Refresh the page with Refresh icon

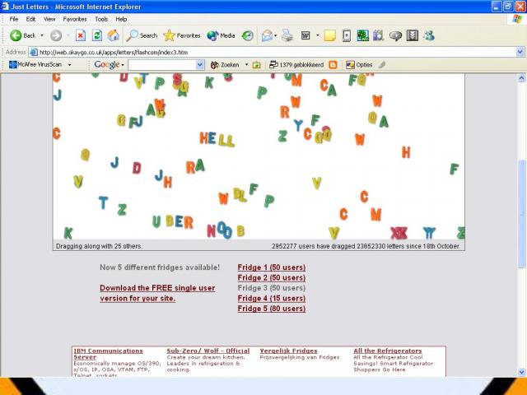97,35
